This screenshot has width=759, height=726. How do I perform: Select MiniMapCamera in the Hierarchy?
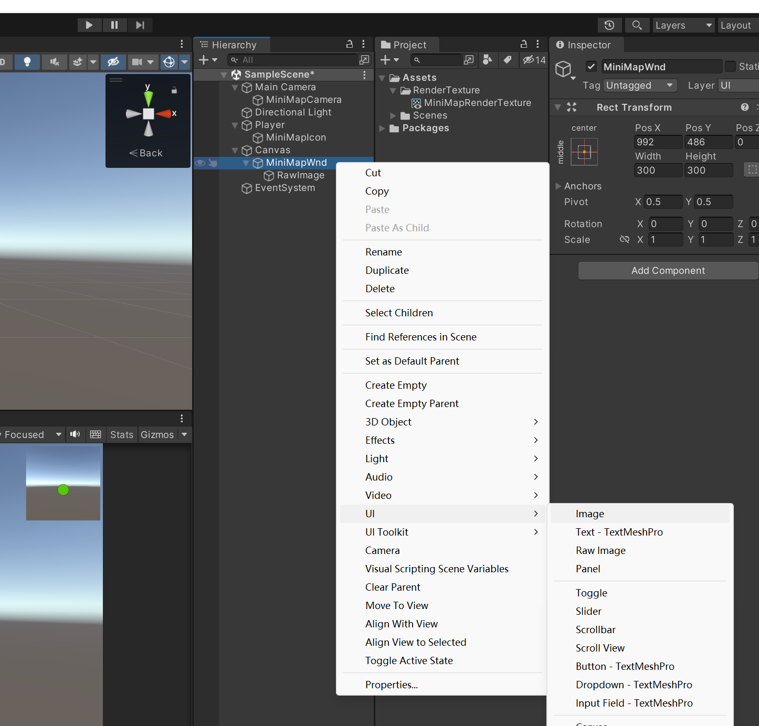[x=303, y=100]
